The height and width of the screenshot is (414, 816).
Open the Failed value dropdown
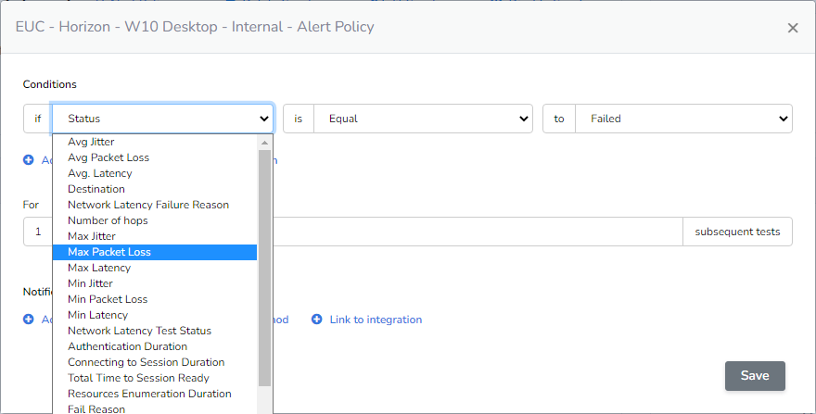[x=683, y=119]
